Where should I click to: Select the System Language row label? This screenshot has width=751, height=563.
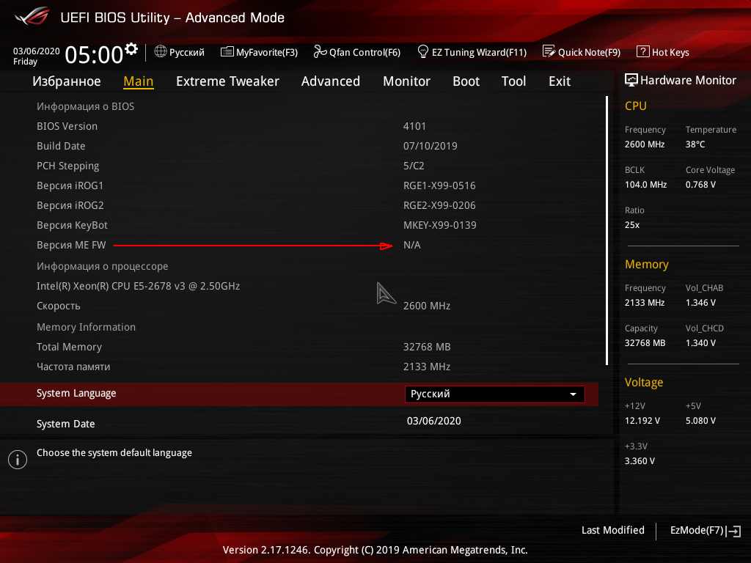coord(76,393)
